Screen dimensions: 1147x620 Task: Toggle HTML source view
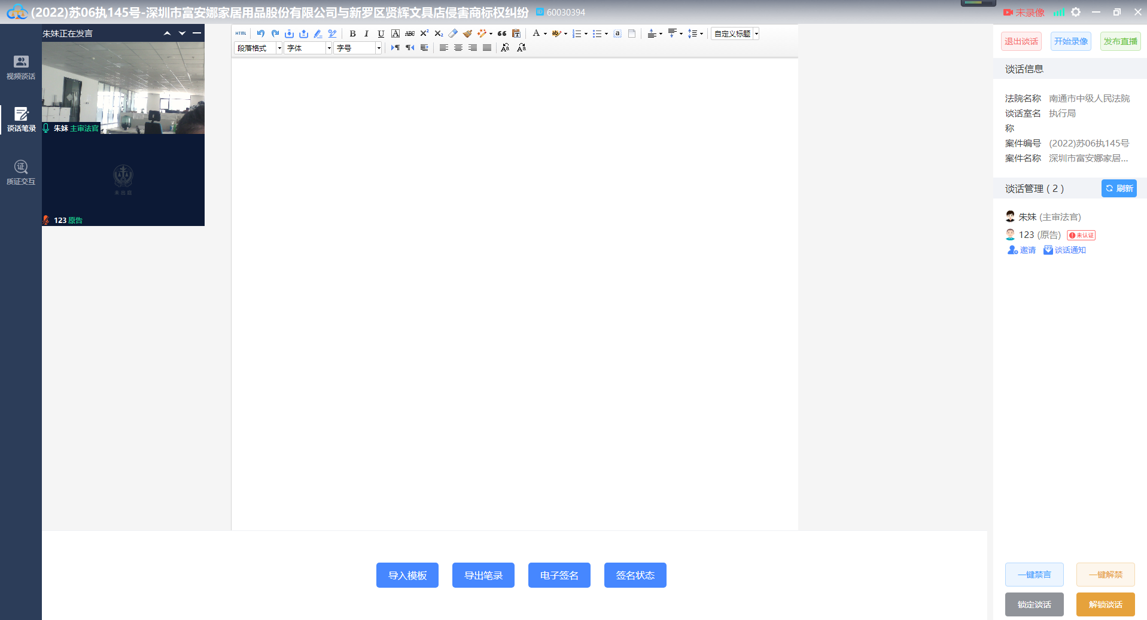point(241,33)
